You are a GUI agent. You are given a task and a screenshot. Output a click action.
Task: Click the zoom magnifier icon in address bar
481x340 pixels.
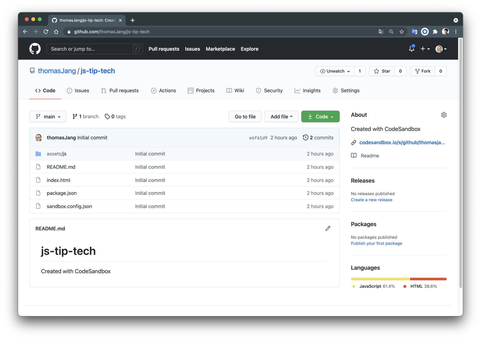(x=391, y=31)
